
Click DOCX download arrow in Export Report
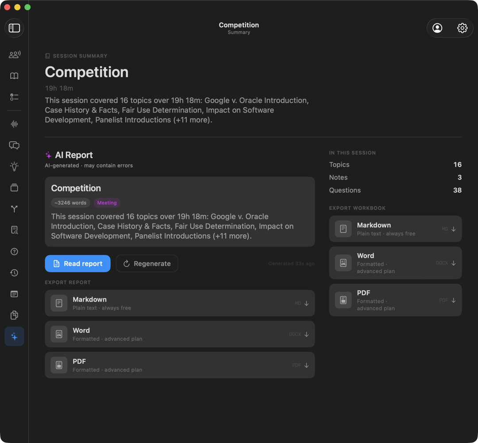coord(306,334)
